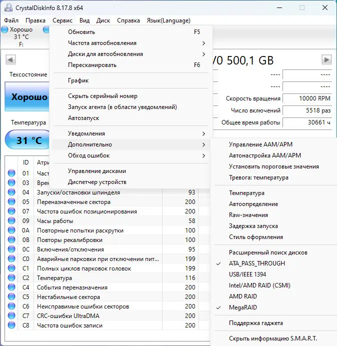
Task: Click the status orb beside Температура row C2
Action: (11, 278)
